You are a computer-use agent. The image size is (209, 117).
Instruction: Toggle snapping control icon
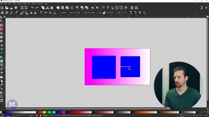(201, 8)
